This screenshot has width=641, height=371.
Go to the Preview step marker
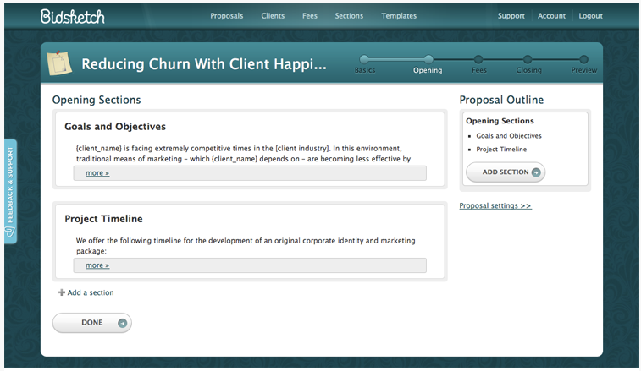click(x=583, y=60)
